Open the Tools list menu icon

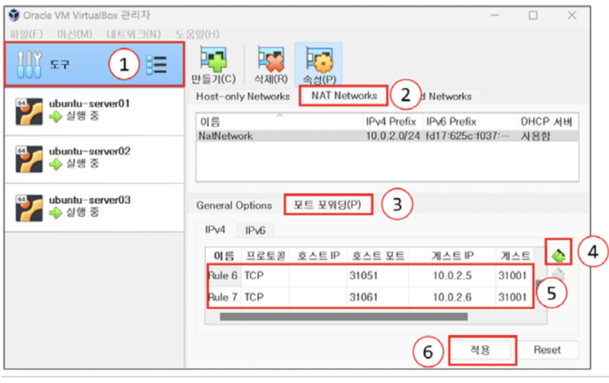point(157,65)
